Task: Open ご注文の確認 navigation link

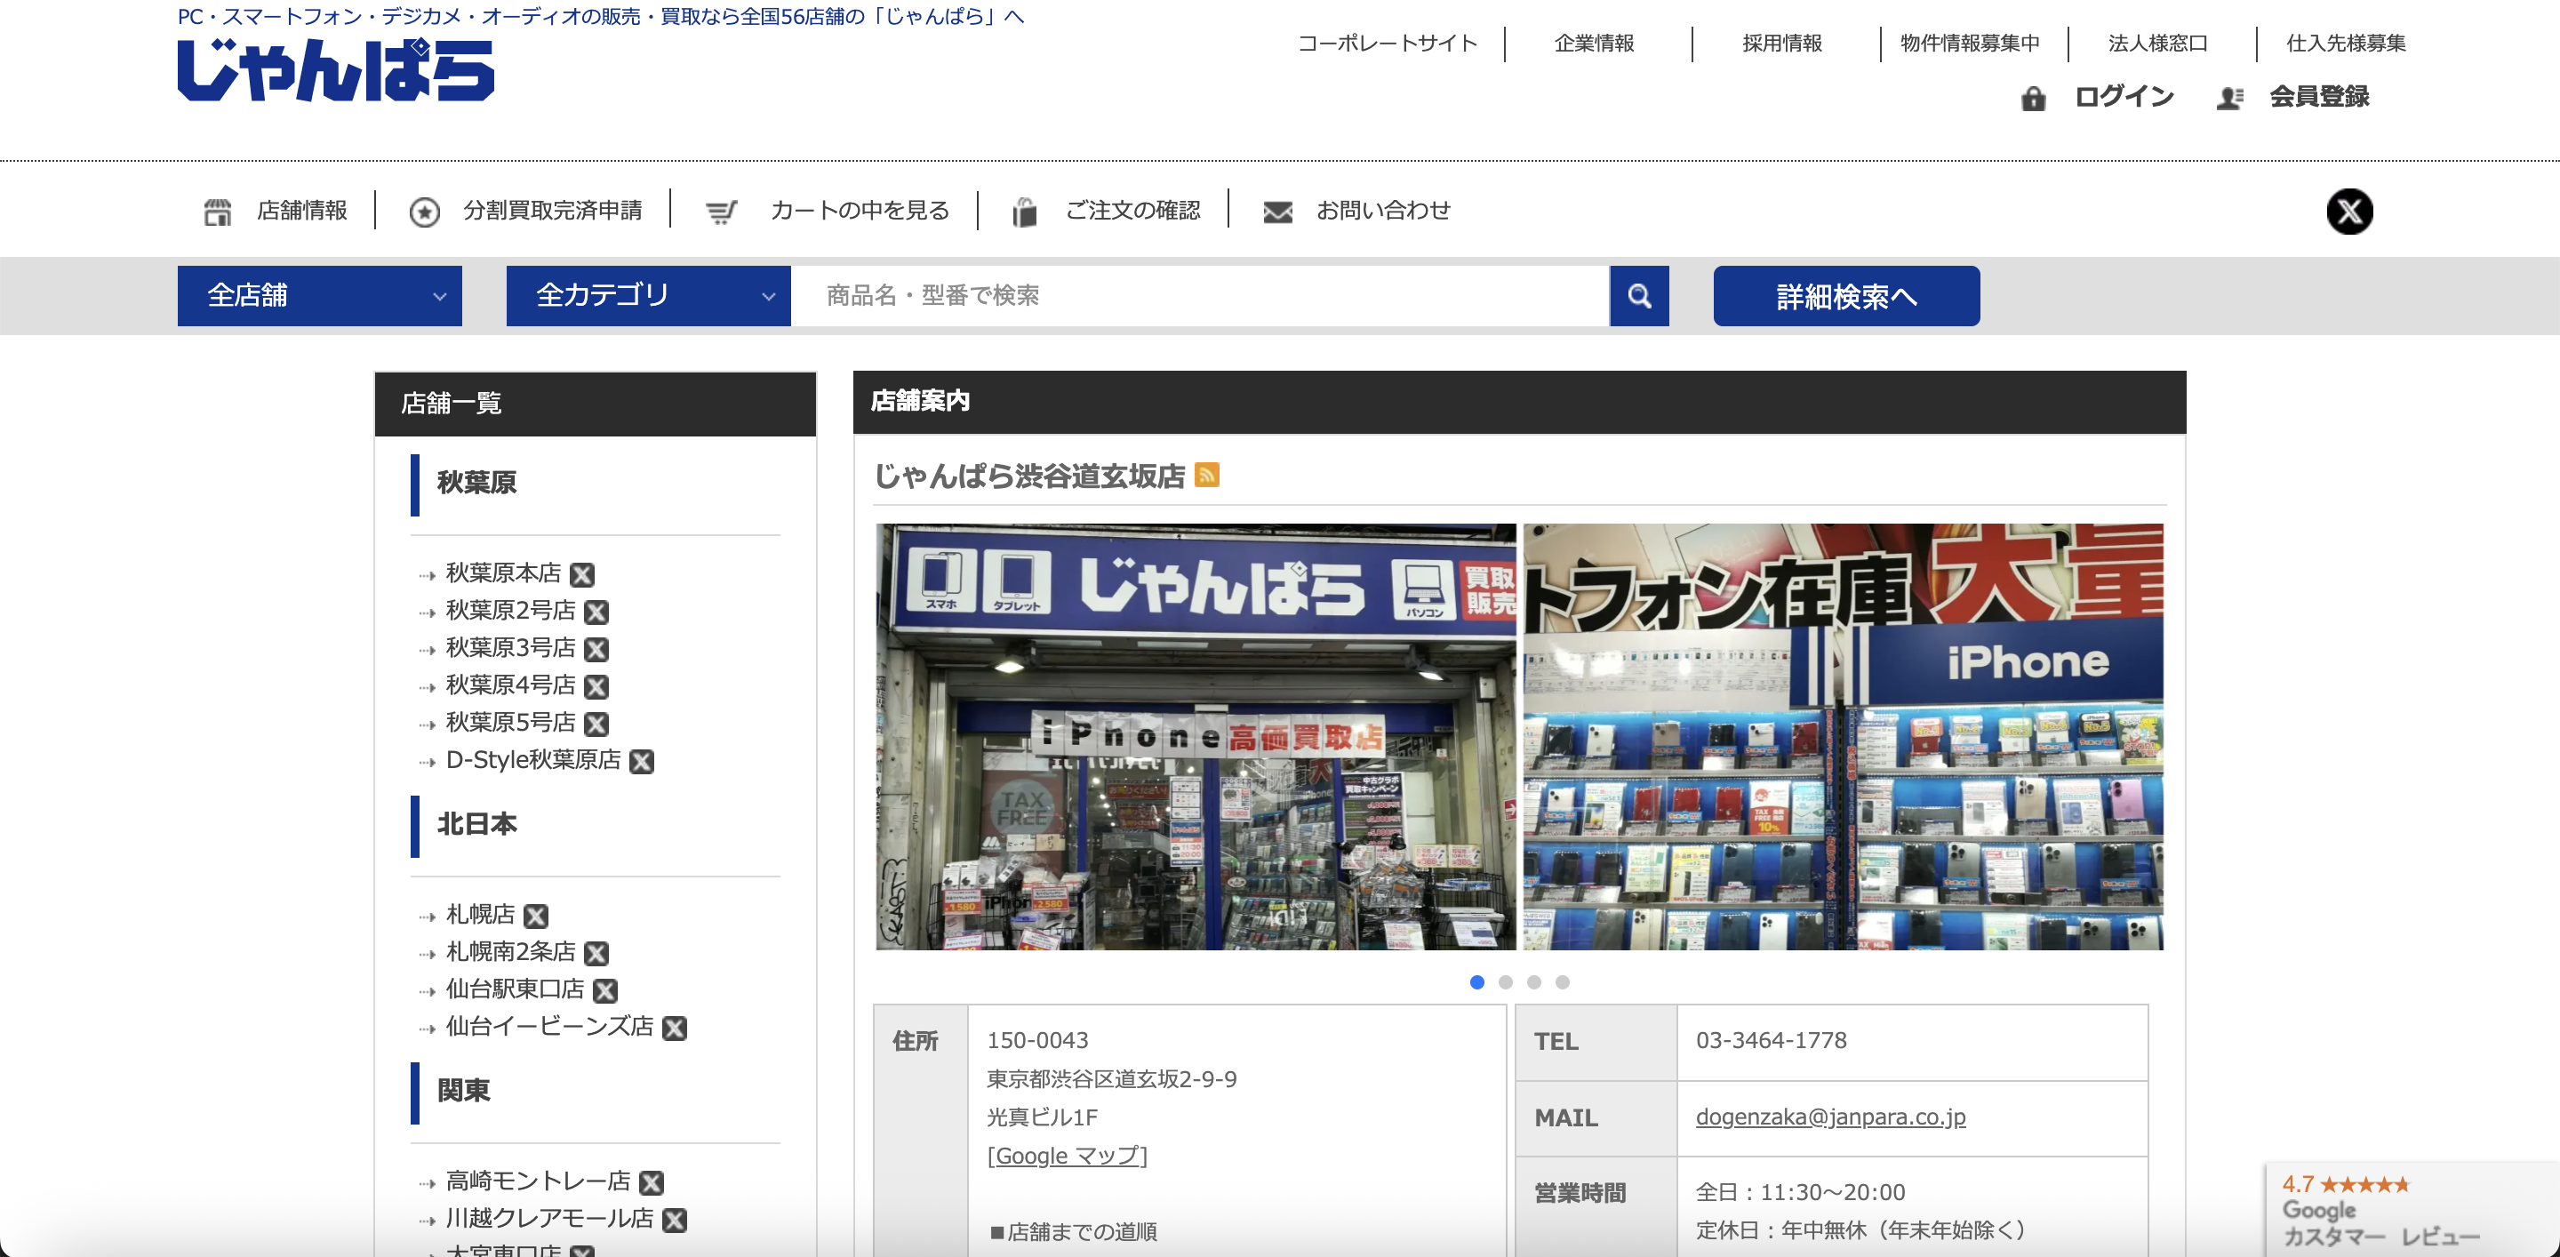Action: [1133, 211]
